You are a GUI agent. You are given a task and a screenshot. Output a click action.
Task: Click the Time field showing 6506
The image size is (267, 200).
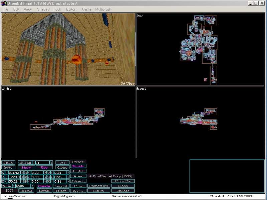point(23,186)
